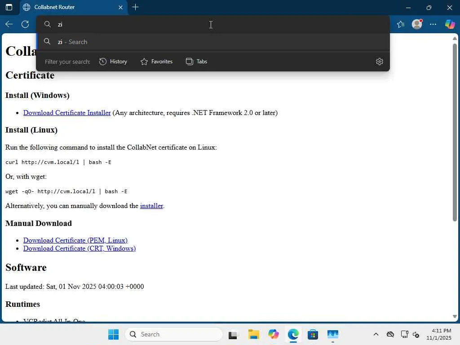Open the rightmost pinned taskbar app
460x345 pixels.
[x=333, y=334]
